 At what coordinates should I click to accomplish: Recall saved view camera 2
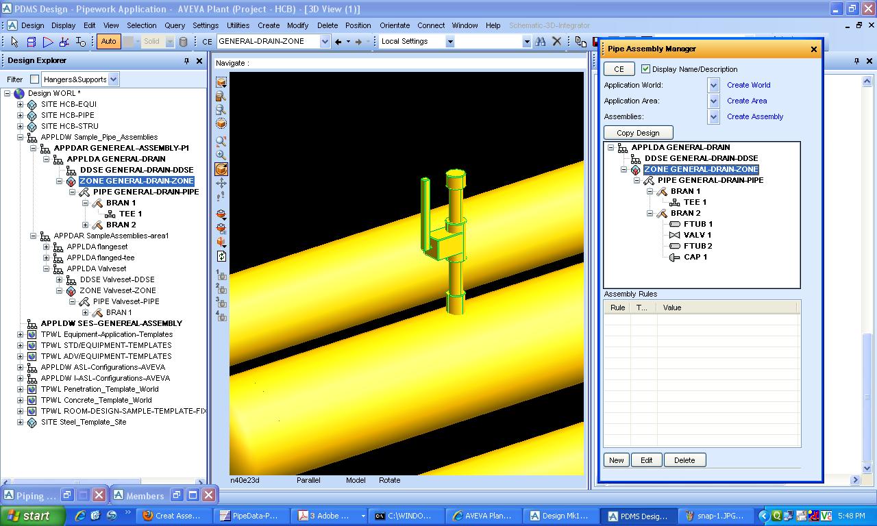pos(221,288)
